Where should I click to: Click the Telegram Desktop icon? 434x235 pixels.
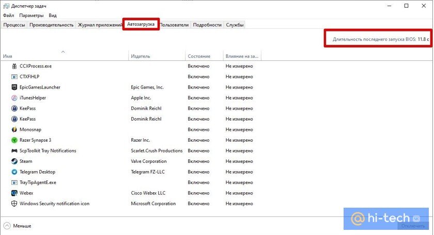click(x=14, y=172)
